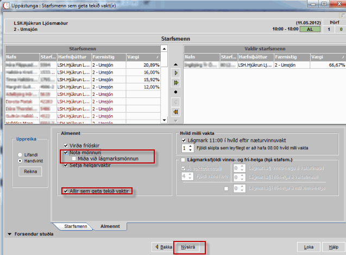Toggle Virða fríóskir checkbox

click(x=66, y=146)
